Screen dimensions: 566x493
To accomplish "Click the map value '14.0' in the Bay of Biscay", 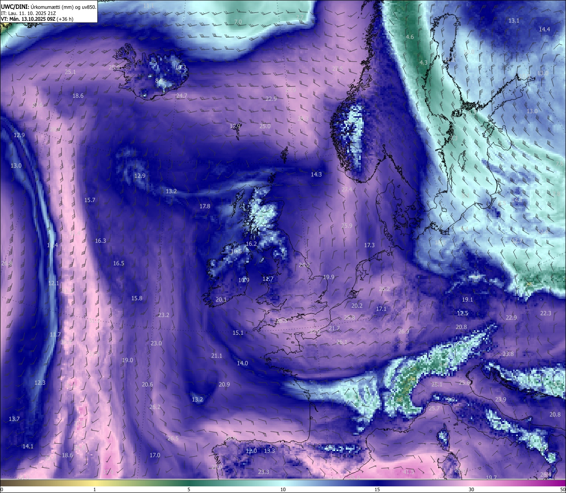I will [242, 363].
